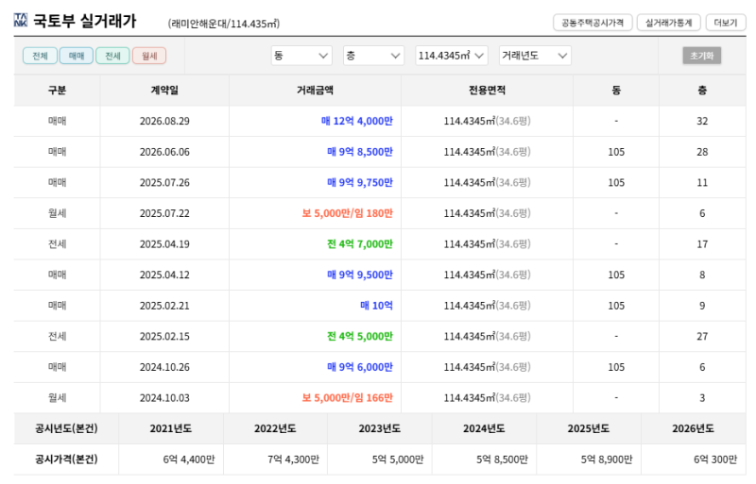
Task: Click official price 5억 8,900만
Action: point(607,459)
